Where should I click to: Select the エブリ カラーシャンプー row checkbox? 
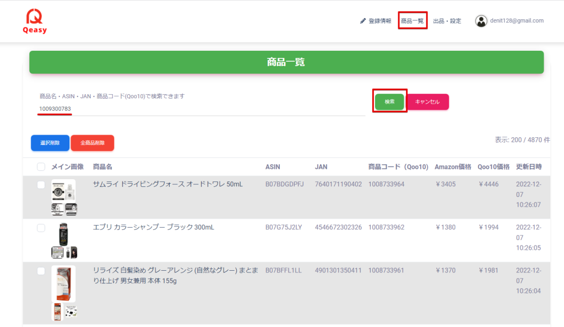click(x=41, y=228)
